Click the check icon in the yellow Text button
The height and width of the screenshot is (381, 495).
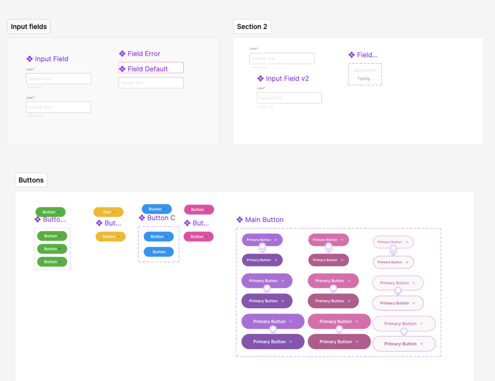pos(114,212)
